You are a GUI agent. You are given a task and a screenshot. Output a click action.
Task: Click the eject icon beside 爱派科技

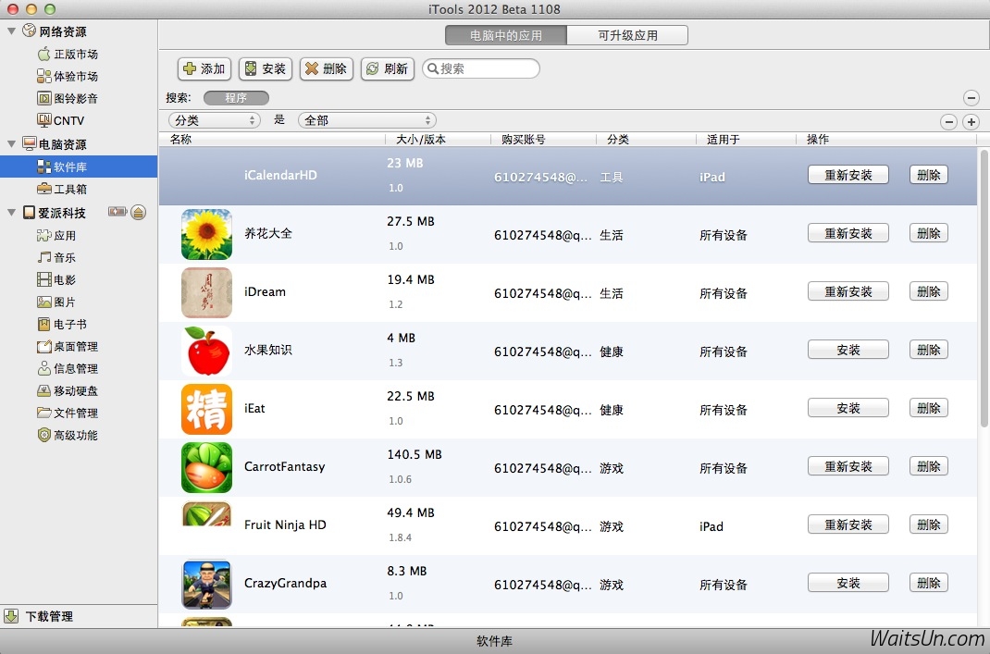coord(138,212)
